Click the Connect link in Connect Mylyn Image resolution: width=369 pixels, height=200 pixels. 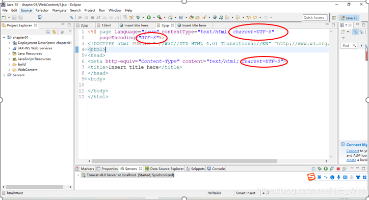(353, 151)
